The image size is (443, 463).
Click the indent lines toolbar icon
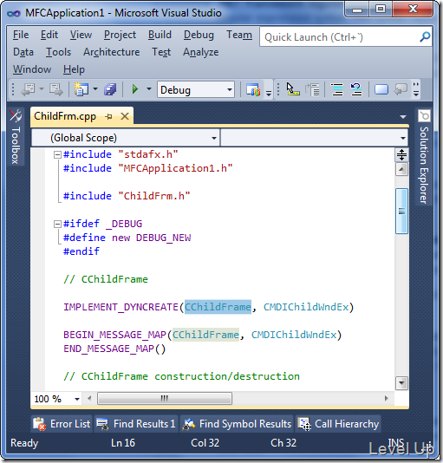(337, 89)
